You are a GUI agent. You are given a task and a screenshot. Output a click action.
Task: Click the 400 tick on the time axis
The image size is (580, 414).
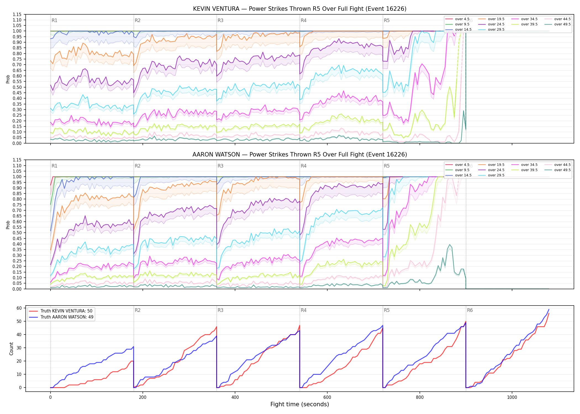[x=235, y=397]
